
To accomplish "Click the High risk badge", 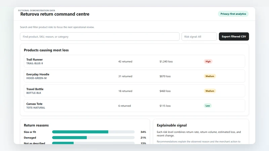I will click(x=208, y=61).
